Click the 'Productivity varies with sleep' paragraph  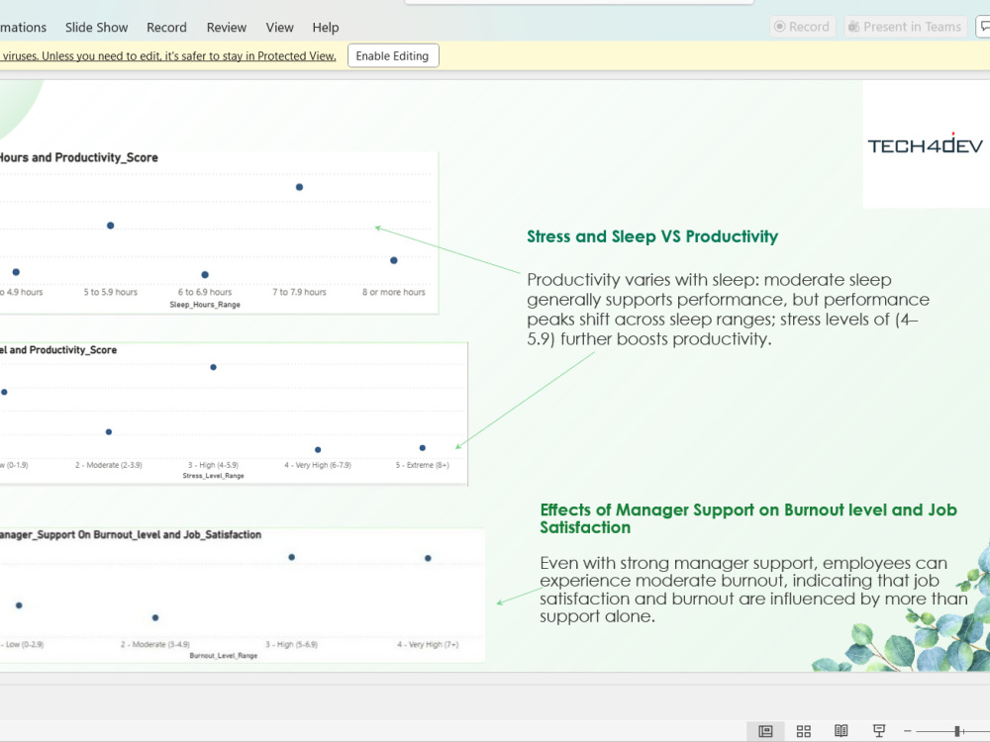(728, 309)
